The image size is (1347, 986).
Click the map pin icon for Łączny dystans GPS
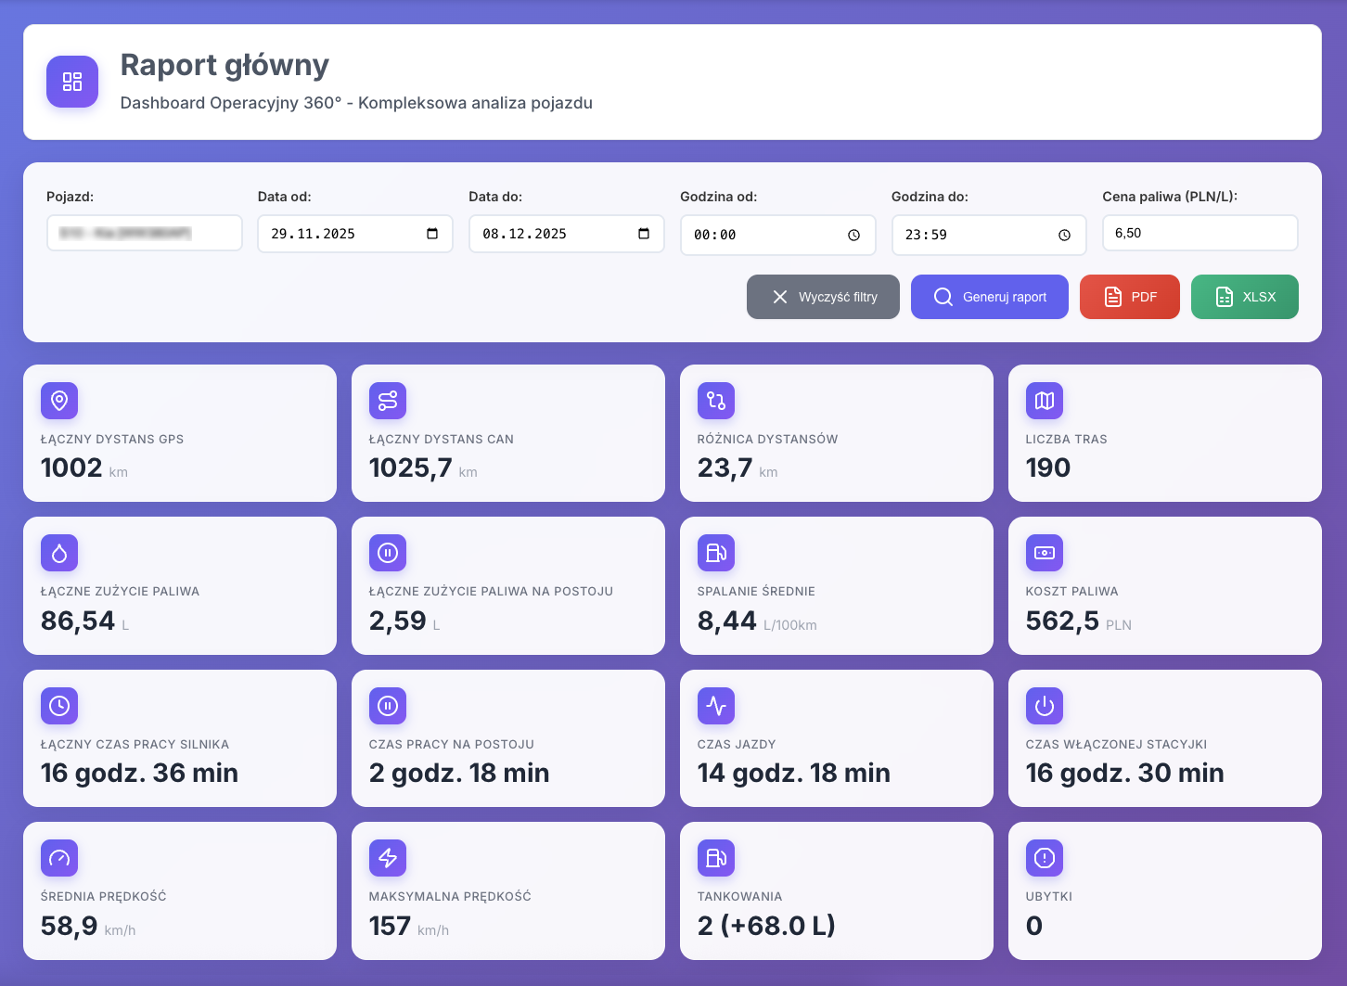(59, 401)
